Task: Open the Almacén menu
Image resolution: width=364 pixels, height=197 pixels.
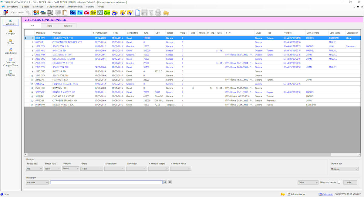Action: [38, 6]
